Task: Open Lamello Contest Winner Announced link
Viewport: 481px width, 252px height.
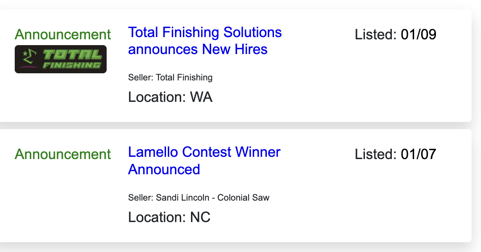Action: (x=204, y=160)
